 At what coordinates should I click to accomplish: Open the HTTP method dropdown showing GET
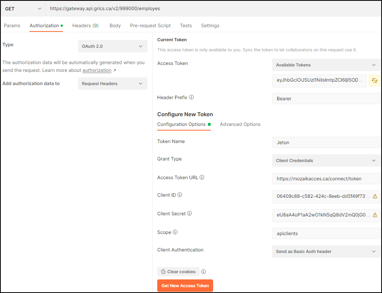click(x=23, y=8)
